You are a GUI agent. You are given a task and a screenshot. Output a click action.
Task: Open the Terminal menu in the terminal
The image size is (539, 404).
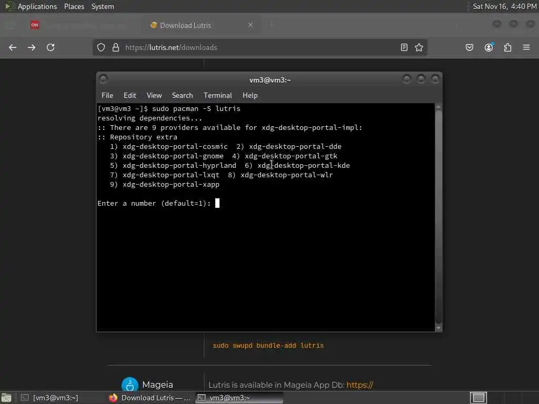[x=217, y=96]
